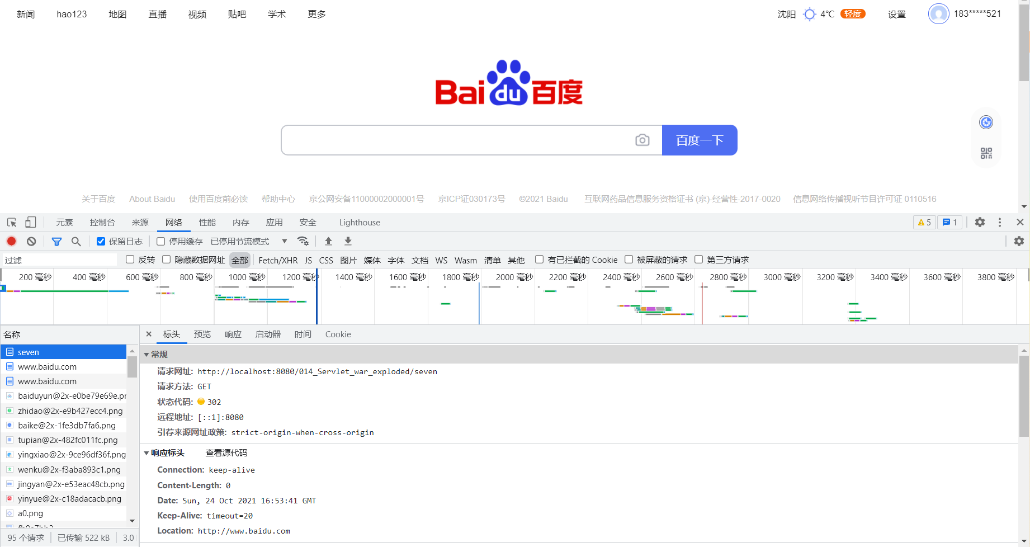
Task: Open DevTools more options menu
Action: 1000,222
